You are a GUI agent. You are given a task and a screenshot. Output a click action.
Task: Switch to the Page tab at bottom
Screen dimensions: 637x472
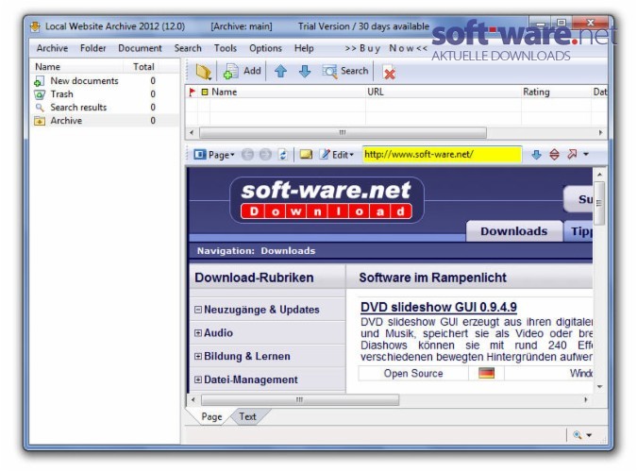pos(211,416)
